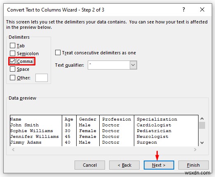Click the Other delimiter text box
The image size is (215, 177).
(x=42, y=78)
